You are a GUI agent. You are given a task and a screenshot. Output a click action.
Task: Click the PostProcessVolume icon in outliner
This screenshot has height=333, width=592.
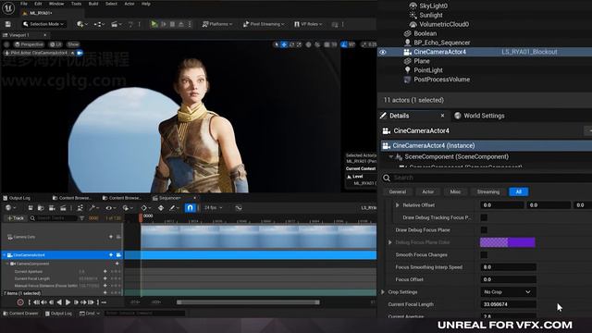(x=407, y=80)
